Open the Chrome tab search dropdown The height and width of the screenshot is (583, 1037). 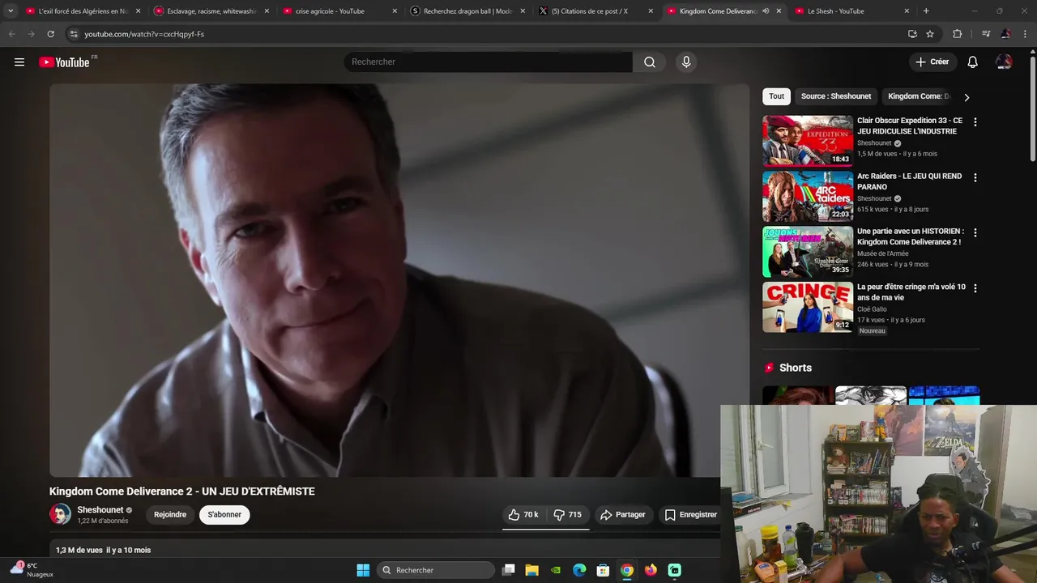point(11,11)
